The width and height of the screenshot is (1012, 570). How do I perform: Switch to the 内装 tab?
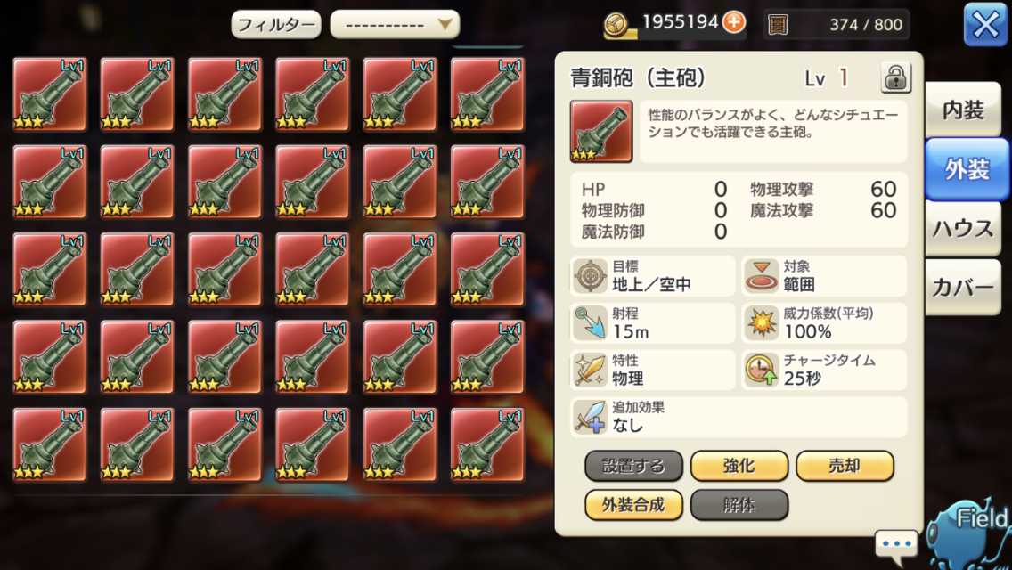pos(962,110)
